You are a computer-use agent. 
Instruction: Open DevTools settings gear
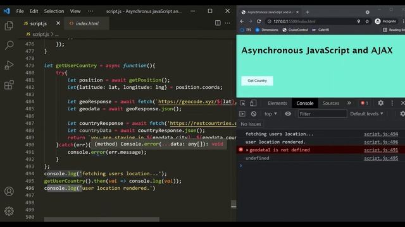click(x=380, y=103)
